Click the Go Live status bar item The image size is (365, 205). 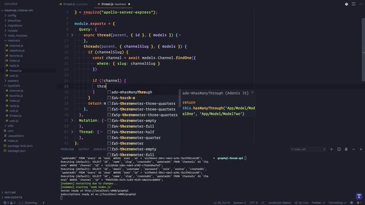pyautogui.click(x=302, y=203)
